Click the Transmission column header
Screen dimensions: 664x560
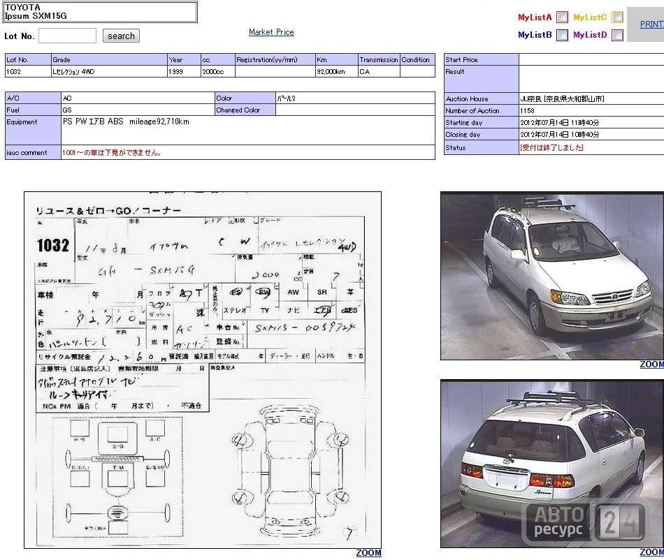point(379,59)
